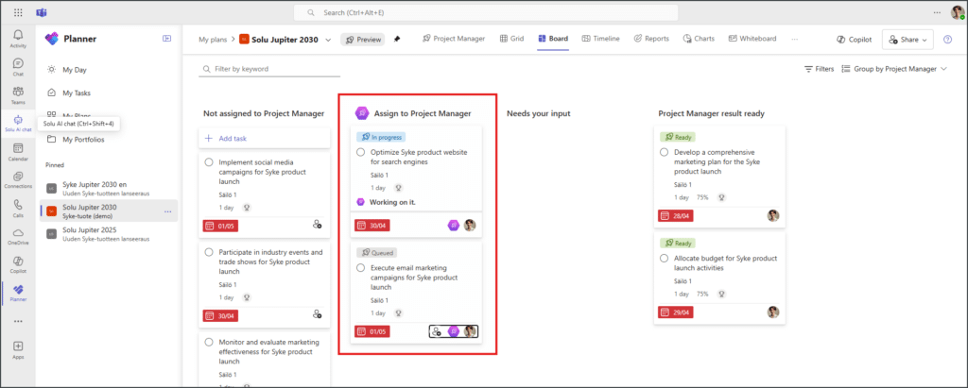Mark Implement social media campaigns task complete

(x=209, y=163)
